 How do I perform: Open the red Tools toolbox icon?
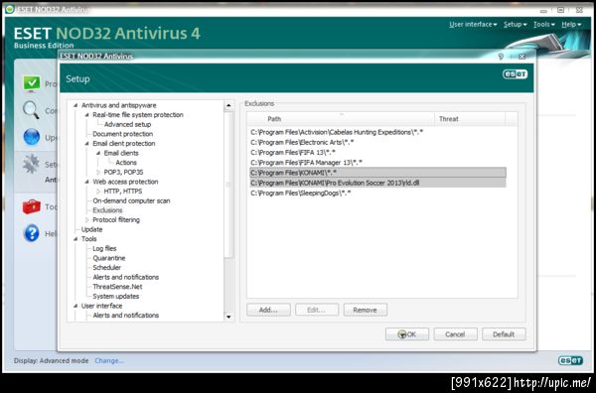pos(31,206)
